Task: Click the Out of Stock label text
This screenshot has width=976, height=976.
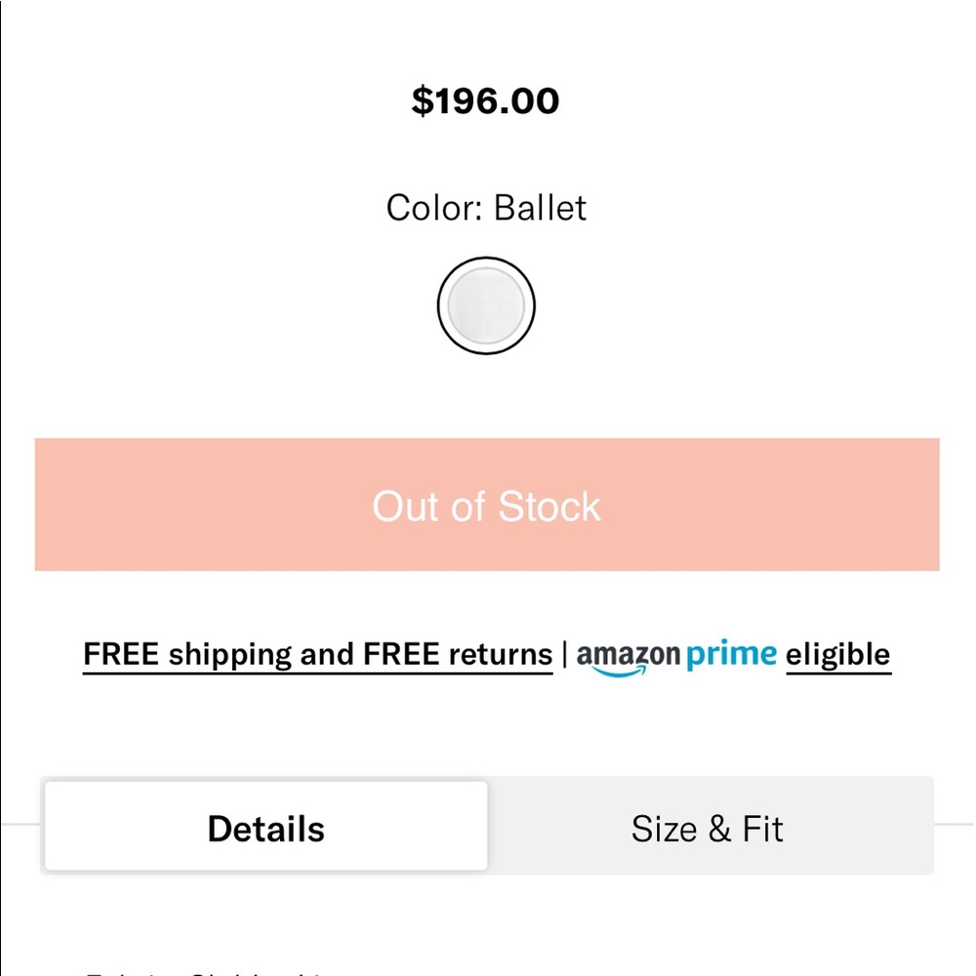Action: click(x=487, y=506)
